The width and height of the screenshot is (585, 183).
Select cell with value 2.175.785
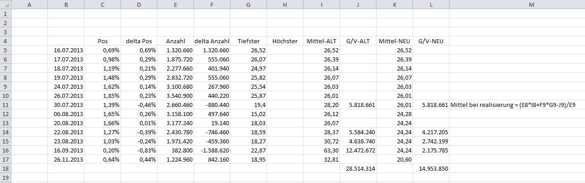[431, 150]
